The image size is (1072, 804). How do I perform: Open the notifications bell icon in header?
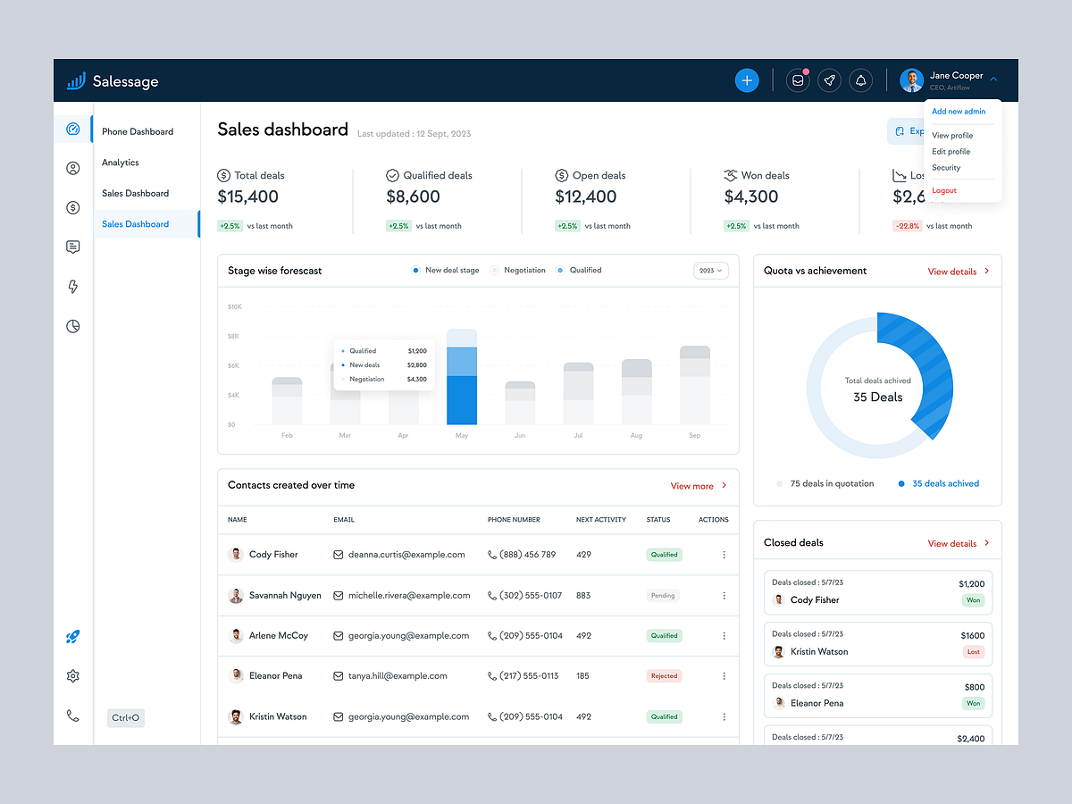(860, 80)
